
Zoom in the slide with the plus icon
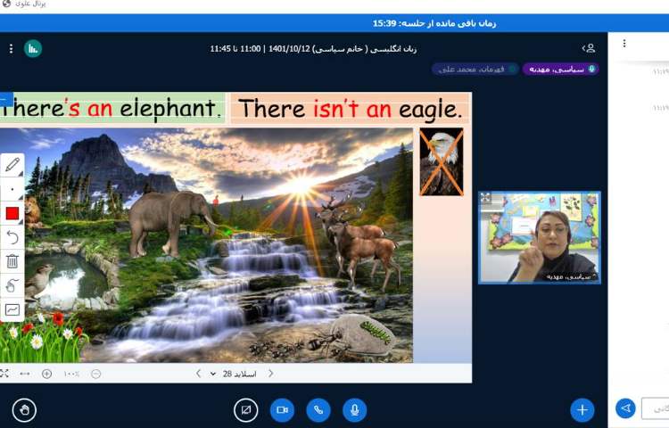[x=46, y=374]
